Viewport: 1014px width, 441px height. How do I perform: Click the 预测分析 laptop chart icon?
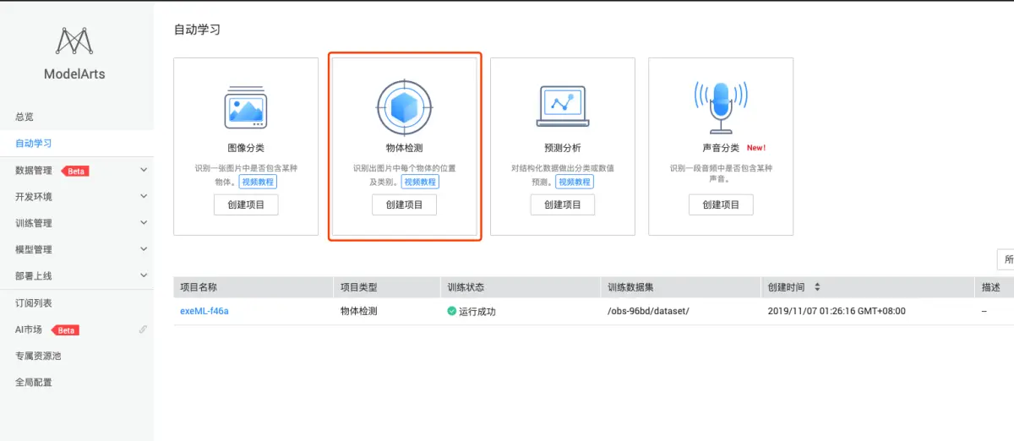tap(562, 106)
